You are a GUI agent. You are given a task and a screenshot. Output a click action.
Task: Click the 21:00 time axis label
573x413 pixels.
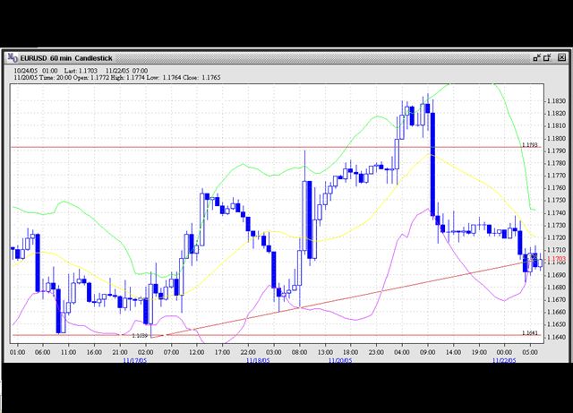tap(120, 352)
